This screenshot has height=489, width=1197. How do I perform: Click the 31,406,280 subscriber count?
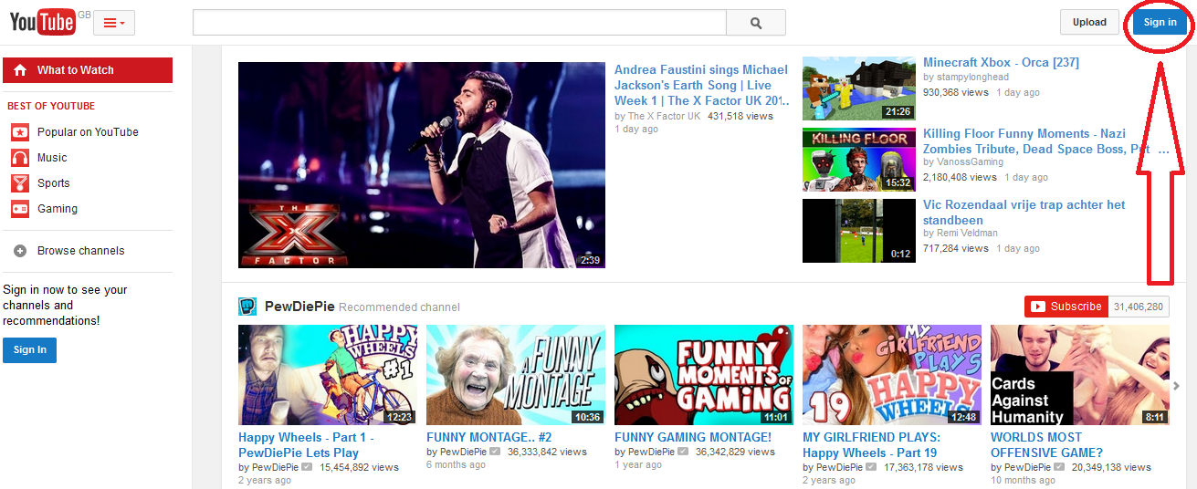(x=1139, y=307)
